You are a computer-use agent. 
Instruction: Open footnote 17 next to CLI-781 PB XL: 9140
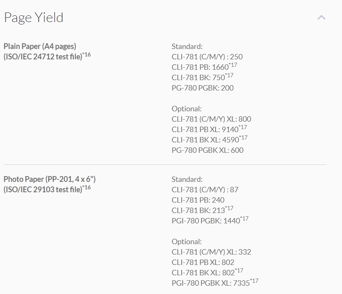click(x=243, y=127)
